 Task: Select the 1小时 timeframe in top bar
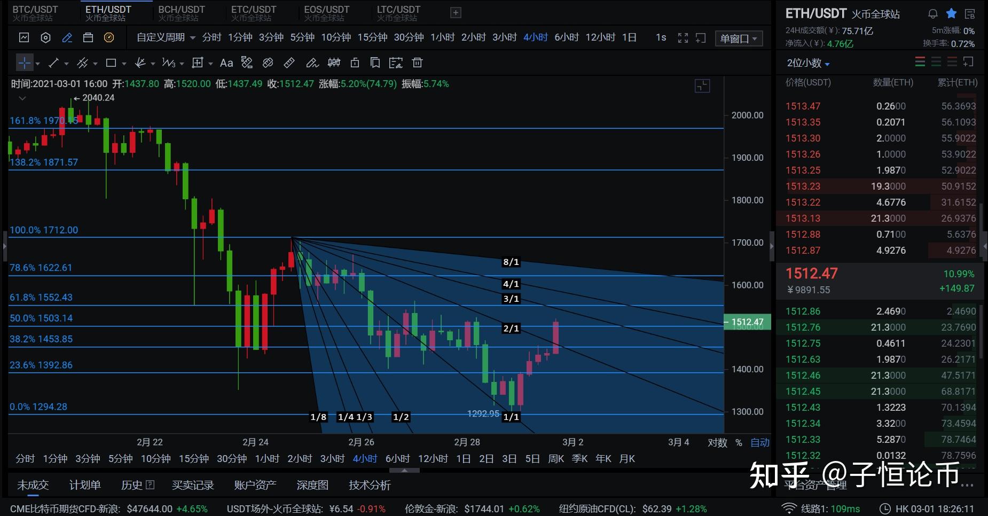[x=442, y=37]
